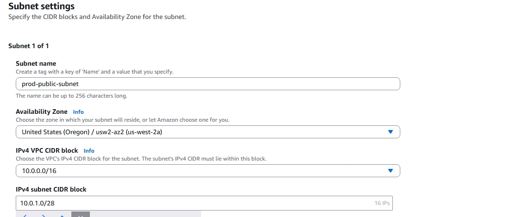
Task: Click the 'Availability Zone' label text
Action: [x=41, y=112]
